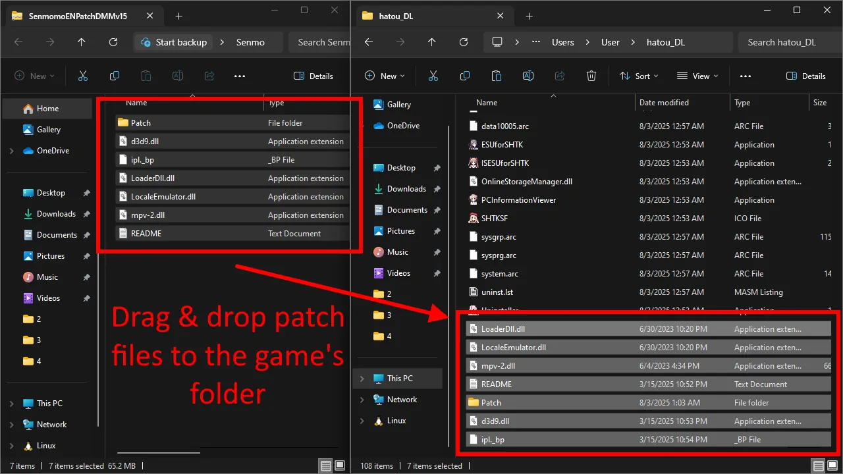Add new tab in SenmomoENPatch window
The width and height of the screenshot is (843, 474).
178,16
